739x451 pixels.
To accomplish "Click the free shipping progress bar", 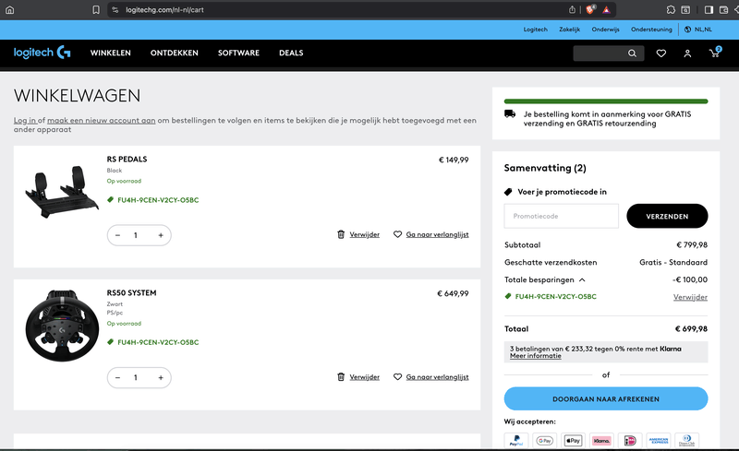I will coord(606,101).
